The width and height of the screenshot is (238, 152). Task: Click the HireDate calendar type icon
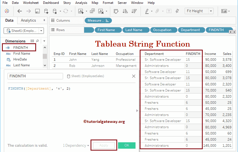coord(9,60)
